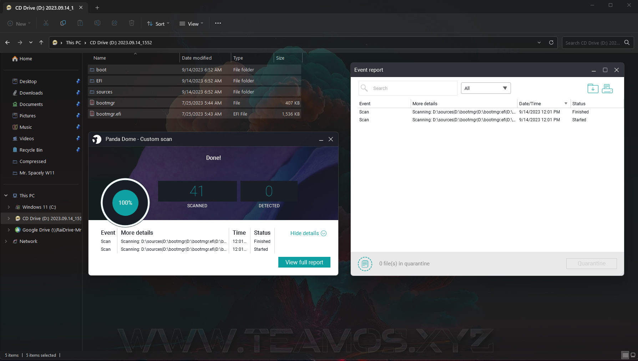The width and height of the screenshot is (638, 361).
Task: Expand Google Drive tree node
Action: pos(9,230)
